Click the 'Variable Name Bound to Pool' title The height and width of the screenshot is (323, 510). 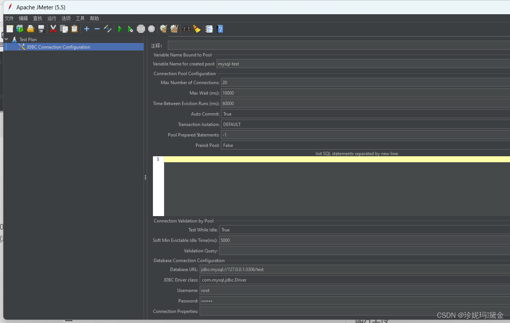click(182, 55)
